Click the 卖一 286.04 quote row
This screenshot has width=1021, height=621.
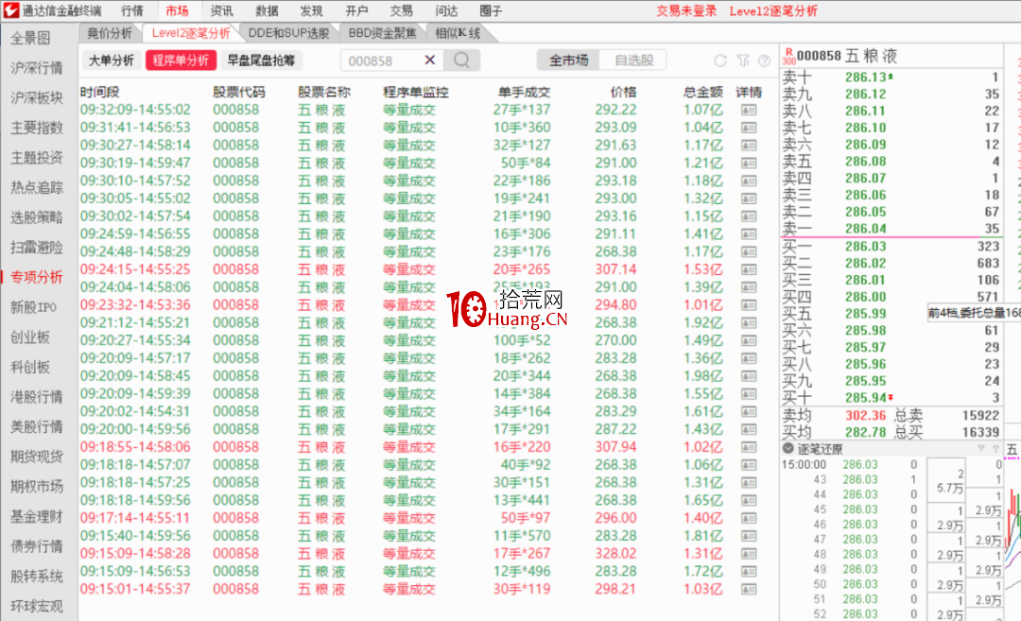[x=891, y=229]
